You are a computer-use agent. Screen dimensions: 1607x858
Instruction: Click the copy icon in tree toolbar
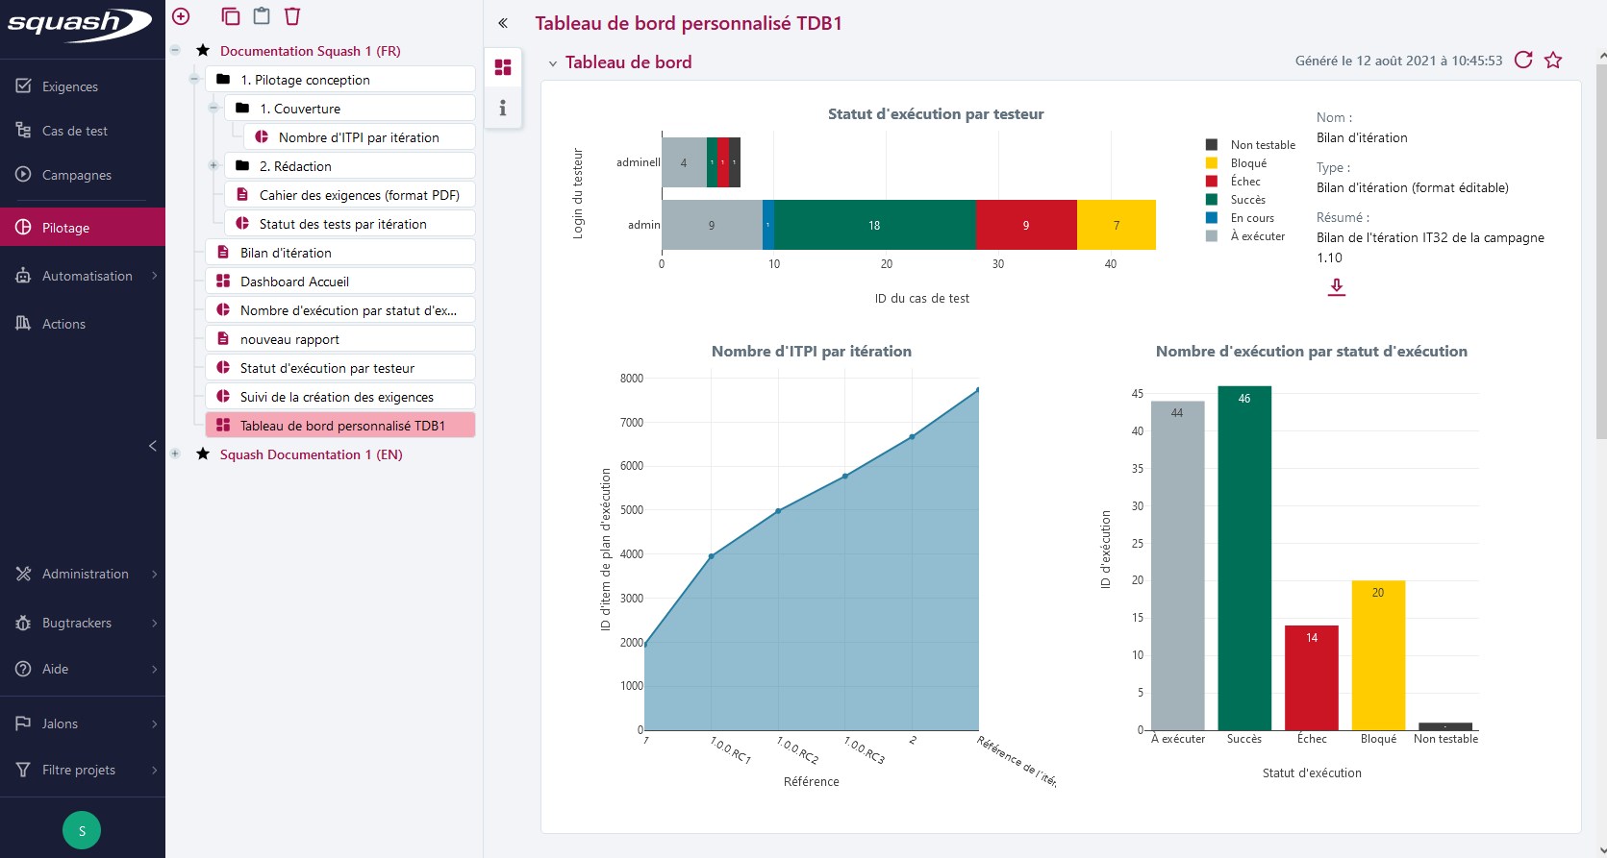coord(230,16)
